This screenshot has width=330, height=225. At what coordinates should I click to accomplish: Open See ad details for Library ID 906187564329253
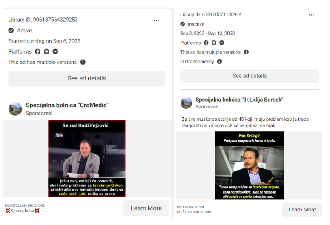(87, 78)
